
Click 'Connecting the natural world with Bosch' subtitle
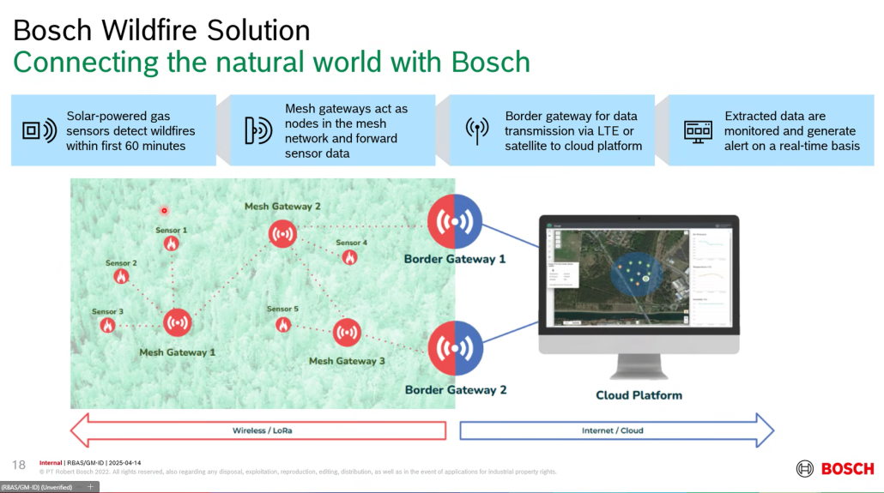[272, 62]
